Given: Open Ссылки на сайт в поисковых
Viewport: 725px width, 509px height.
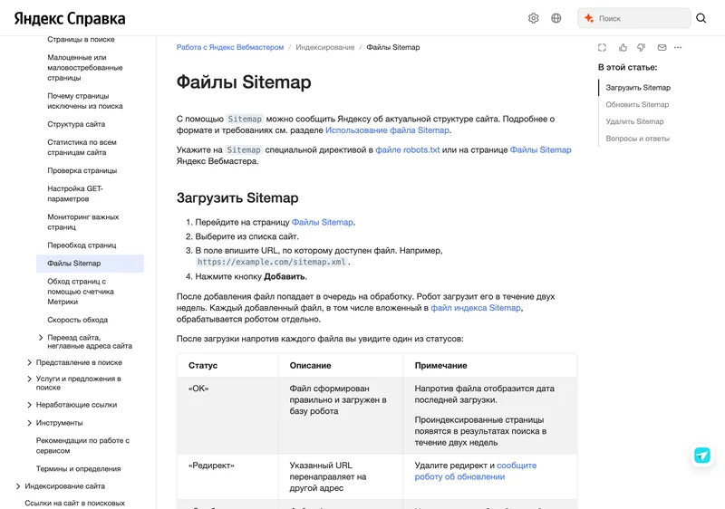Looking at the screenshot, I should 75,503.
